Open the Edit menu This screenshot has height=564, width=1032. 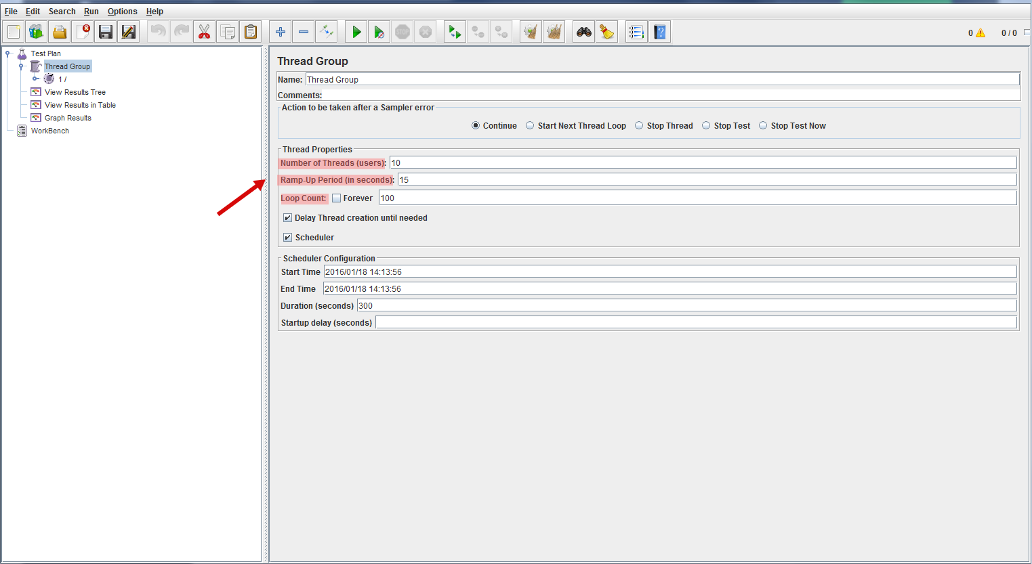click(33, 12)
